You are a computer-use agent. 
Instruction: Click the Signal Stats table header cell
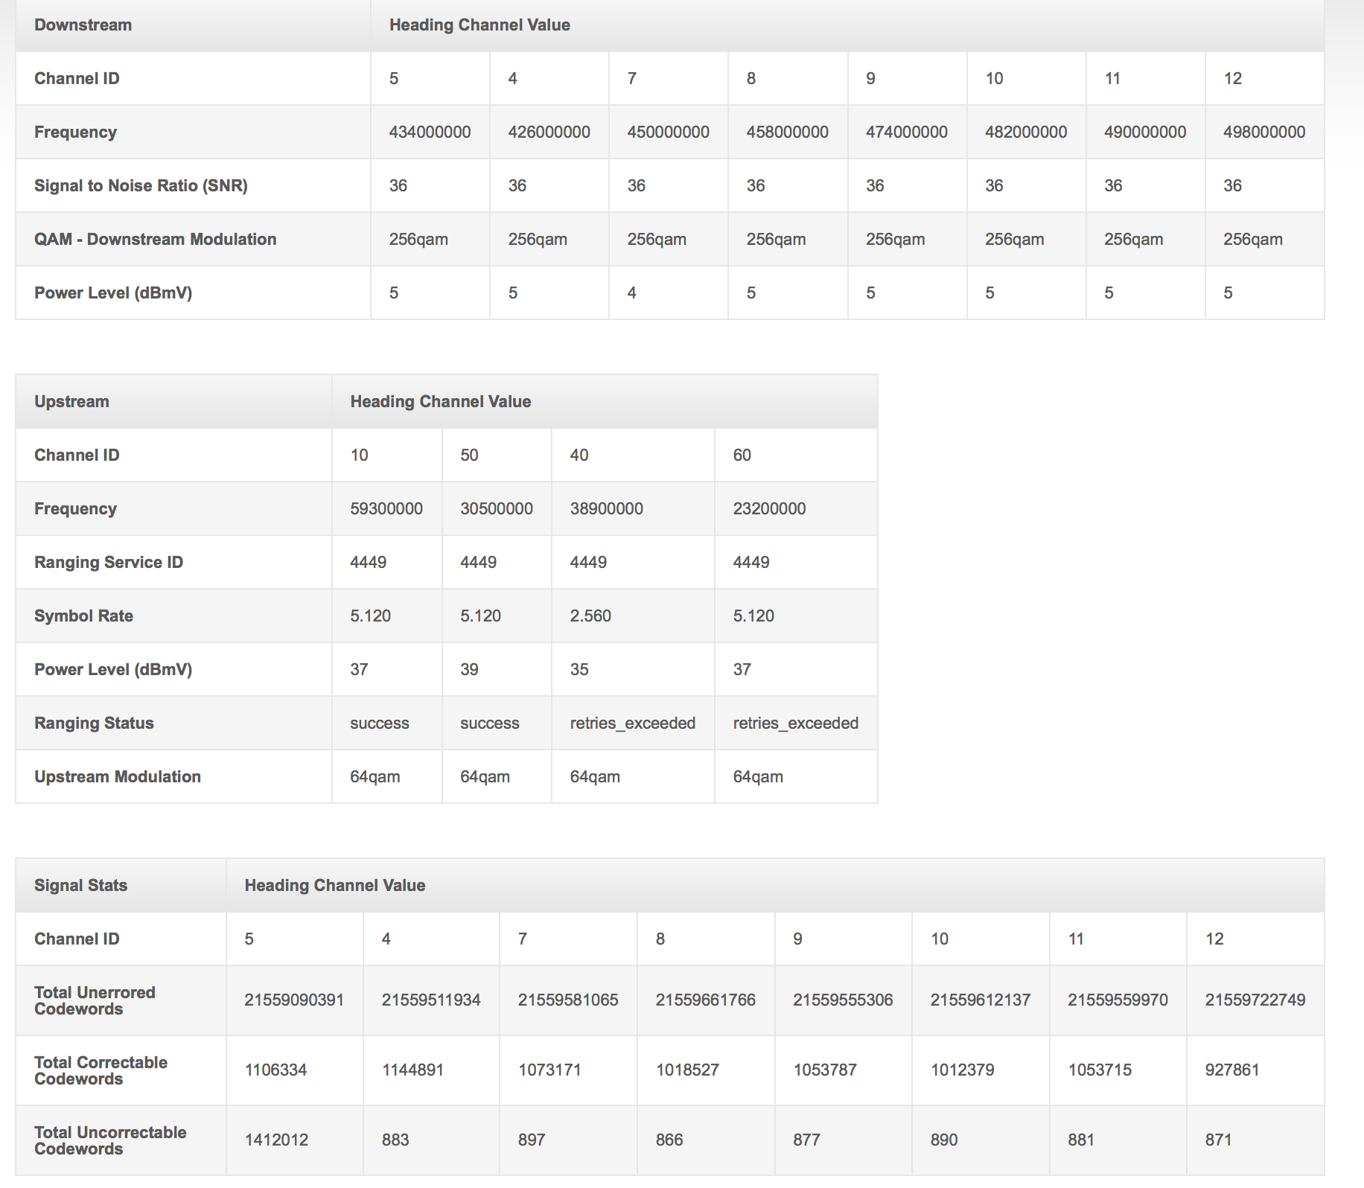(80, 886)
